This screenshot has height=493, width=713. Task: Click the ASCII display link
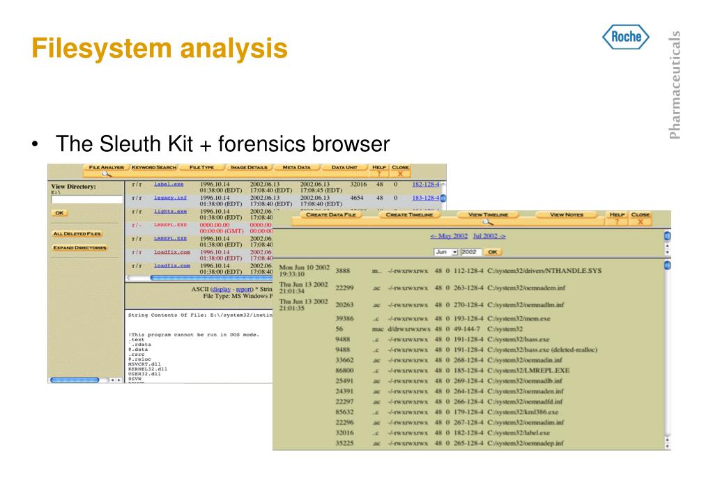(x=221, y=290)
